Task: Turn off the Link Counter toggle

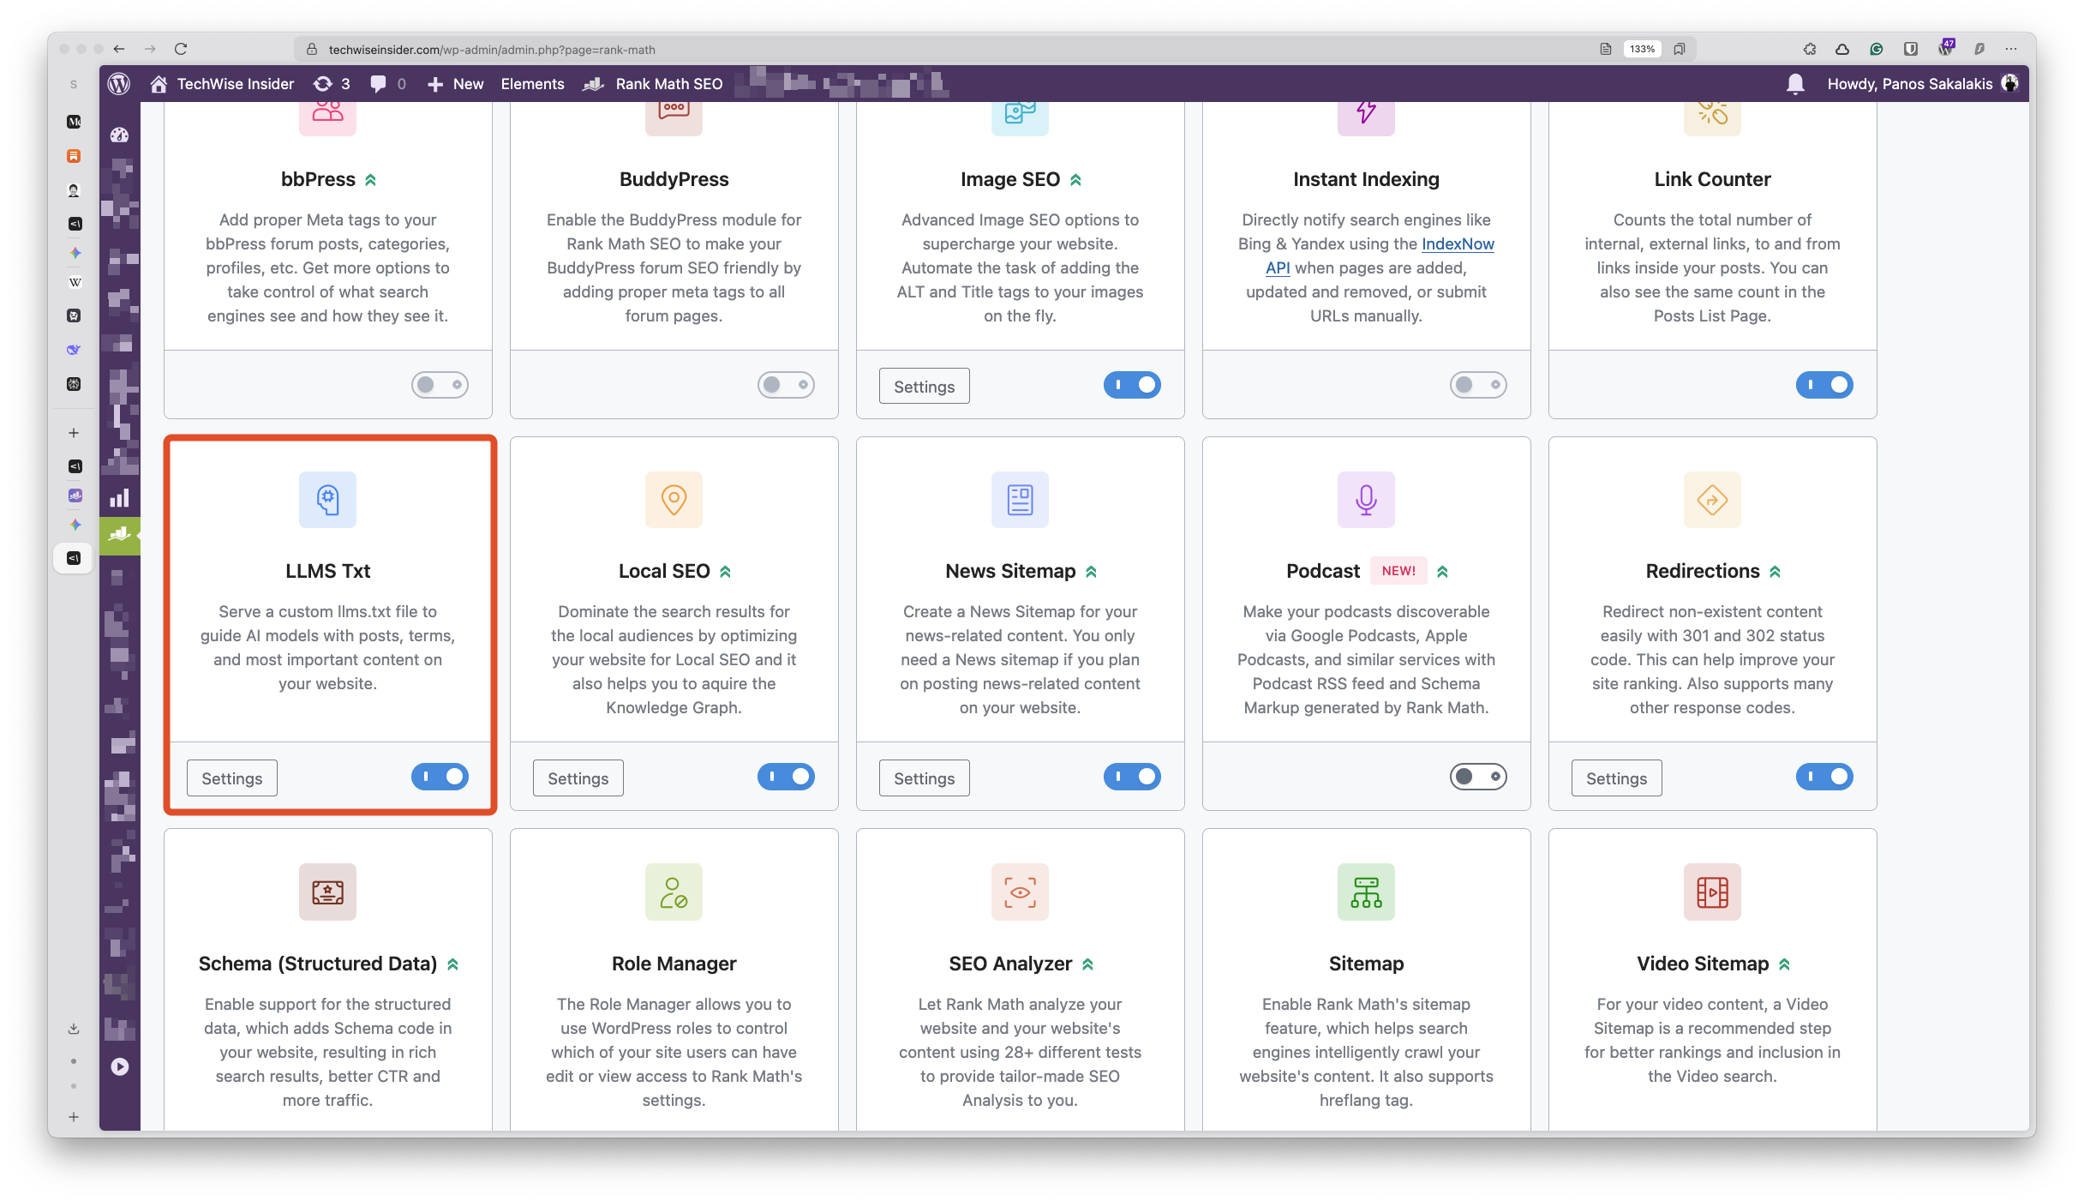Action: 1824,385
